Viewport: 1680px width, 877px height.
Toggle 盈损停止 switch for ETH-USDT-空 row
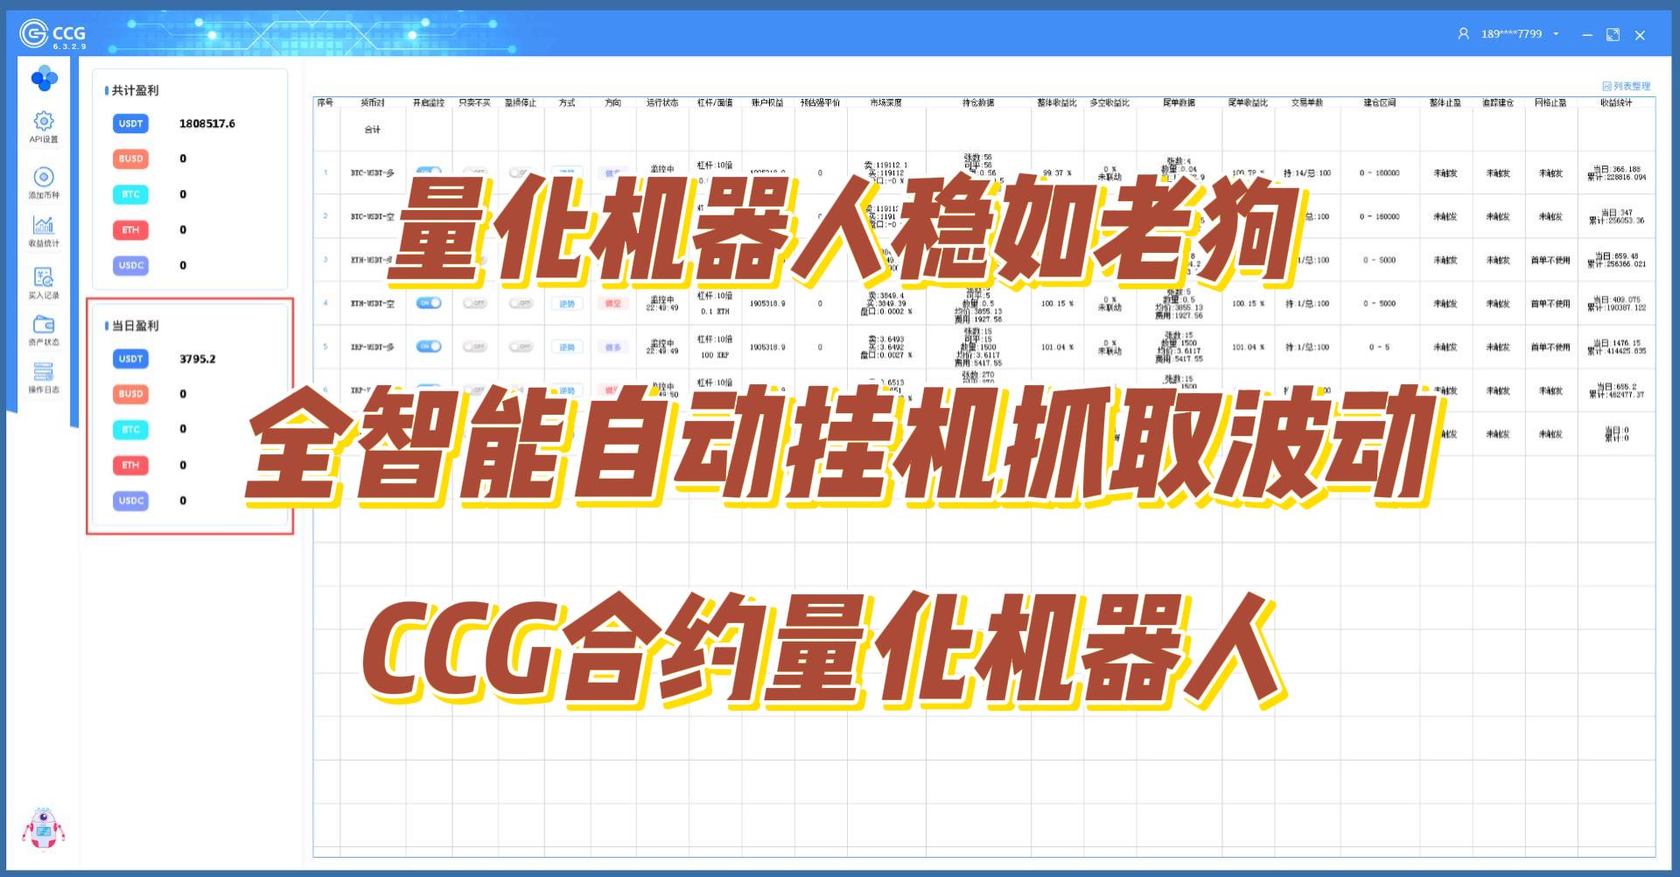coord(521,303)
